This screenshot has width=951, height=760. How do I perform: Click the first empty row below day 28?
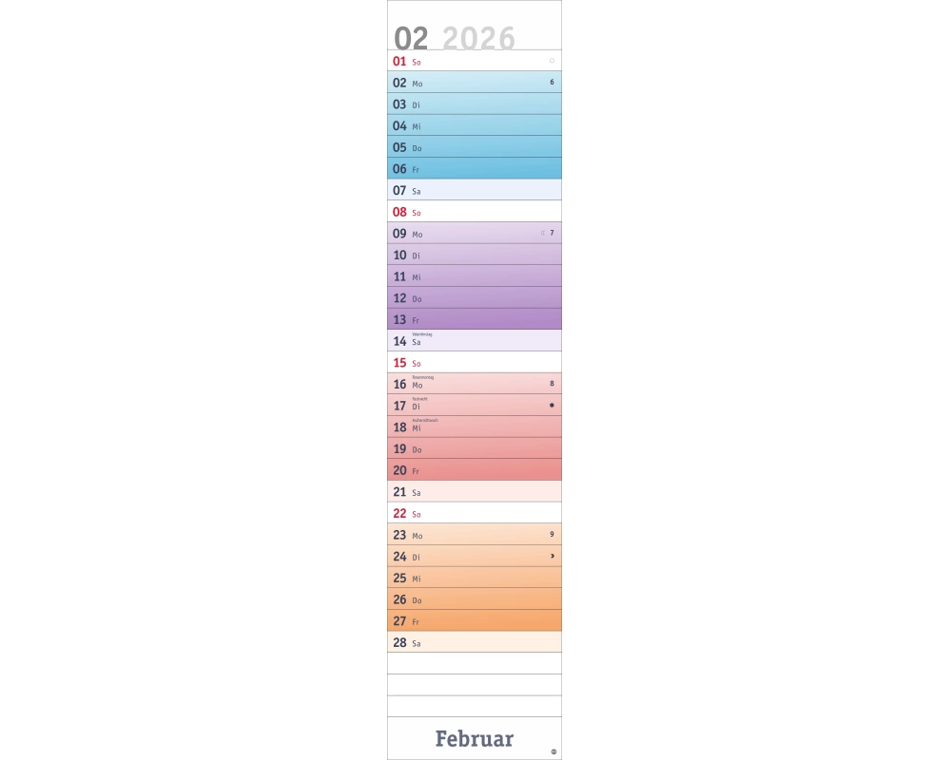click(475, 663)
